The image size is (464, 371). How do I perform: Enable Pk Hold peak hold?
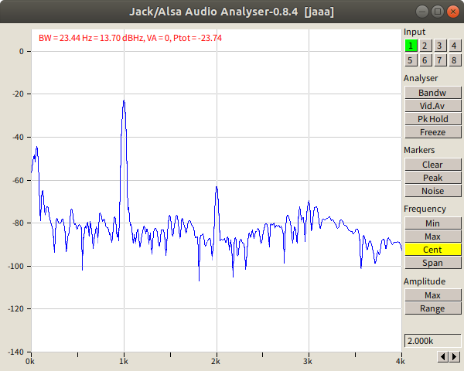(432, 119)
